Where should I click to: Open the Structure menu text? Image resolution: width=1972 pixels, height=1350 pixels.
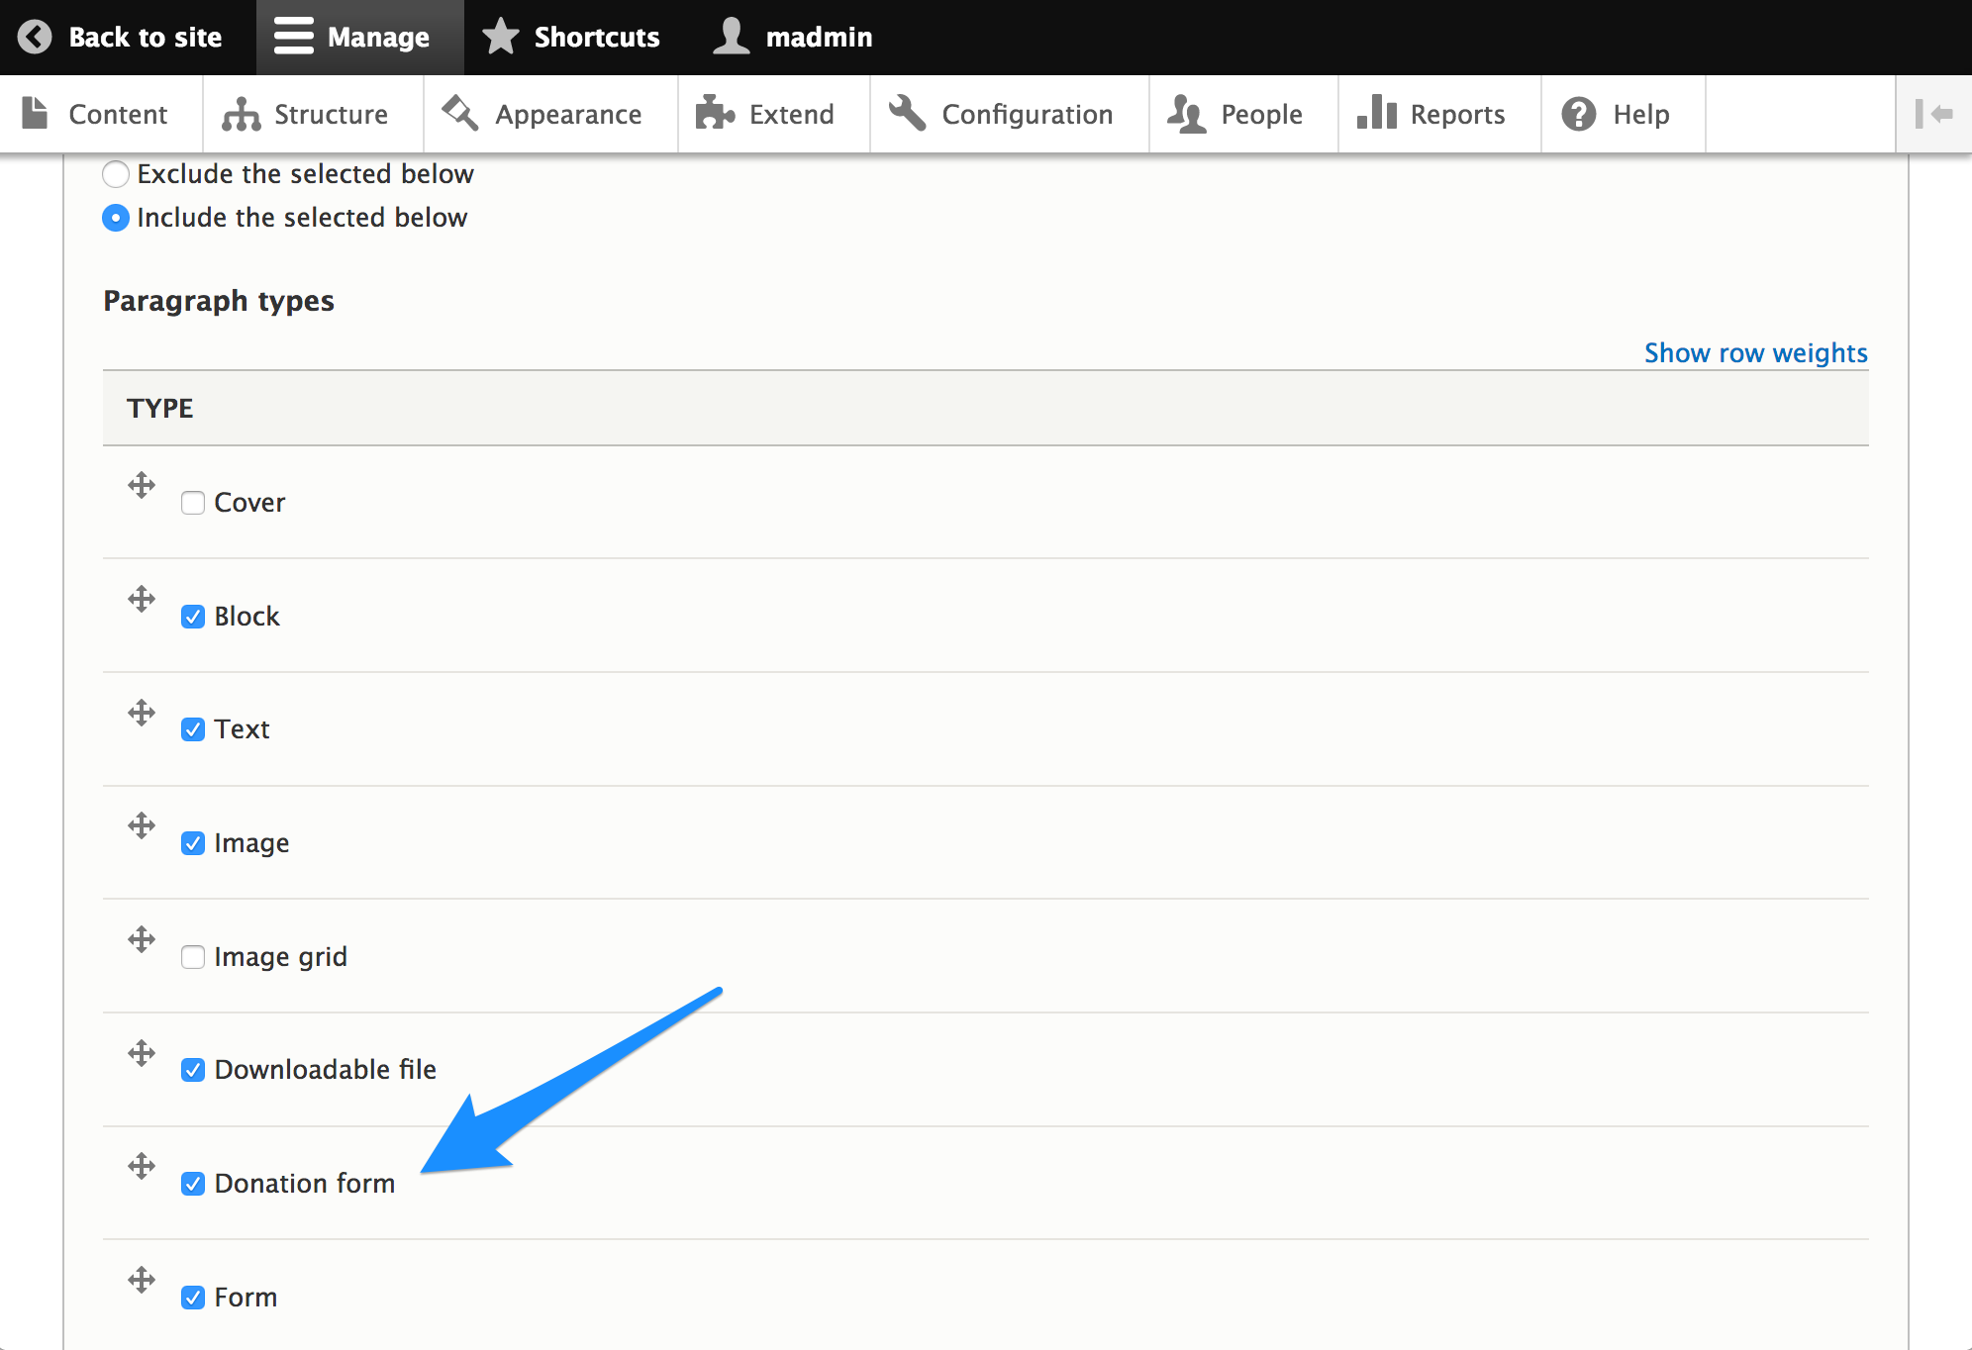click(331, 114)
